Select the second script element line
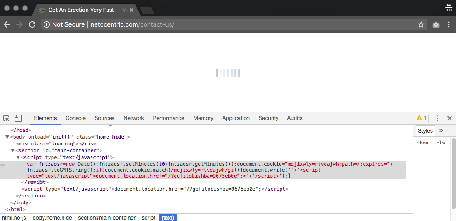456x221 pixels. (x=155, y=189)
